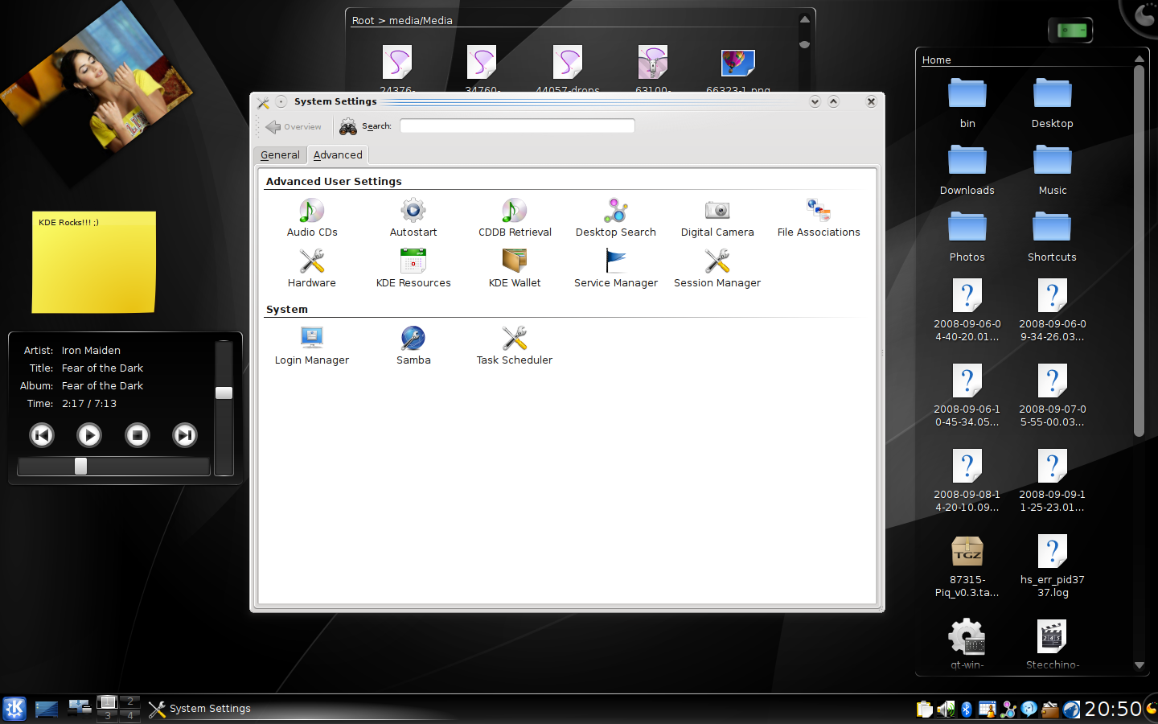Screen dimensions: 1158x724
Task: Click the track position slider in music widget
Action: click(113, 467)
